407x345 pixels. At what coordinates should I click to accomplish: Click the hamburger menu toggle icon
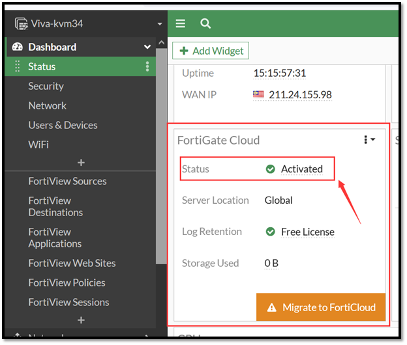point(181,23)
